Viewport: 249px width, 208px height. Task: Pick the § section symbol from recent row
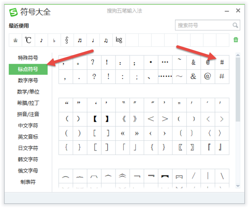coord(67,40)
